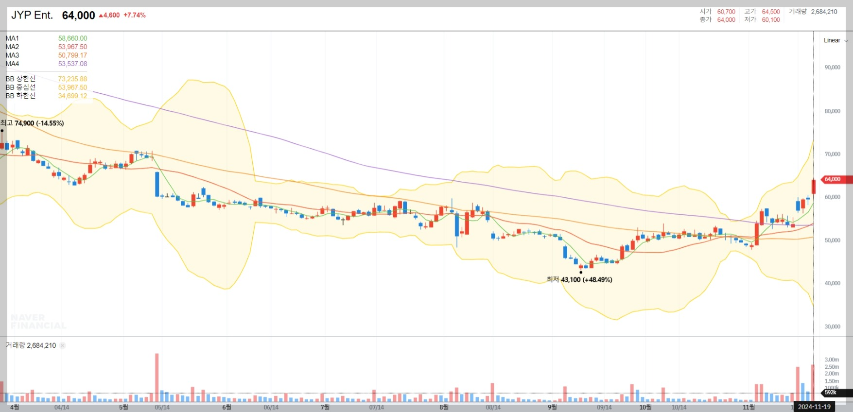Screen dimensions: 853x412
Task: Select the MA4 53,537.08 legend entry
Action: coord(46,64)
